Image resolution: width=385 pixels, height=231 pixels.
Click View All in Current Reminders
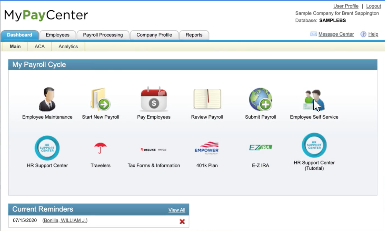click(x=177, y=210)
